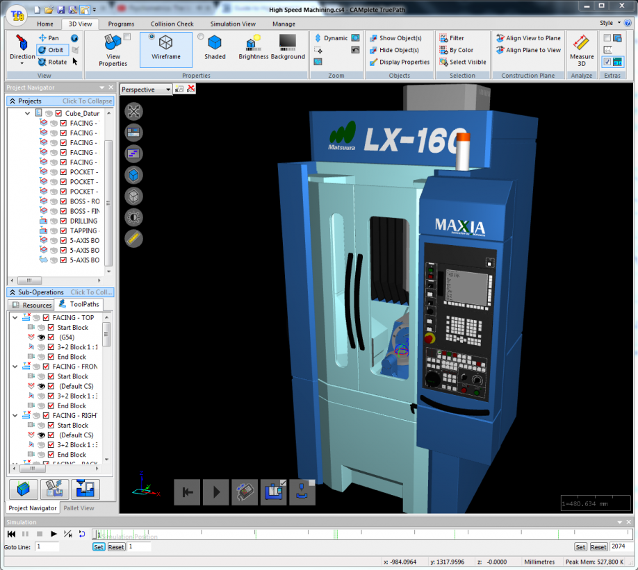Select the Wireframe radio button
Screen dimensions: 638x570
click(152, 37)
